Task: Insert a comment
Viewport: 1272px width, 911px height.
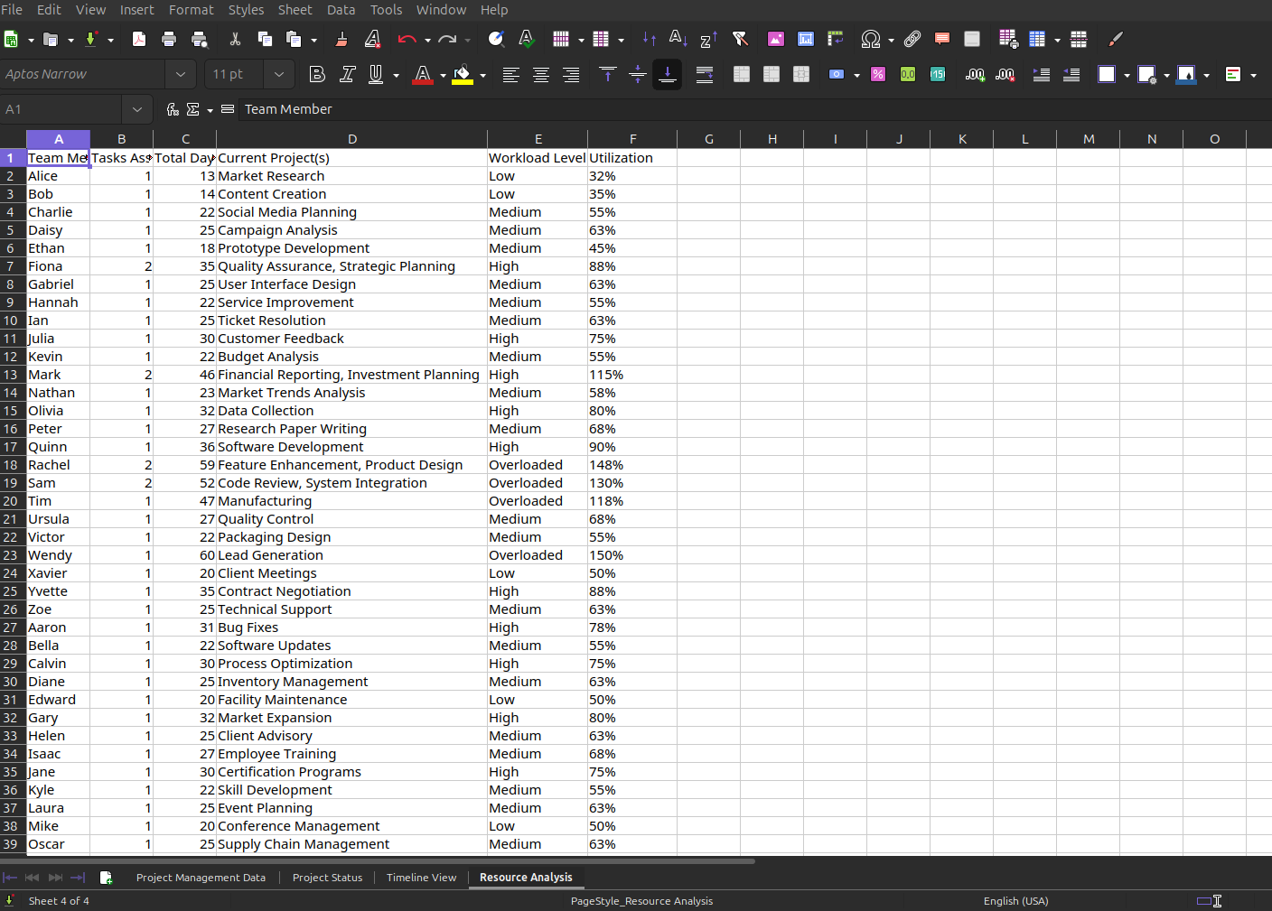Action: 942,39
